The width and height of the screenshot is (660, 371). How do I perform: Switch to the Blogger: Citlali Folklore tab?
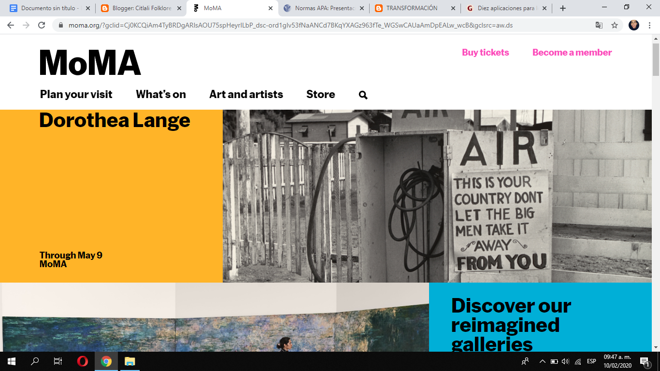click(x=140, y=8)
